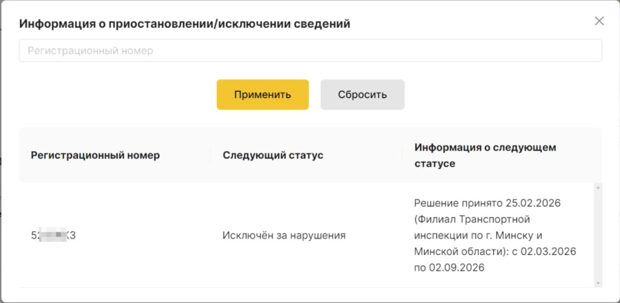Click the table's vertical scrollbar track
Viewport: 620px width, 303px height.
point(598,235)
